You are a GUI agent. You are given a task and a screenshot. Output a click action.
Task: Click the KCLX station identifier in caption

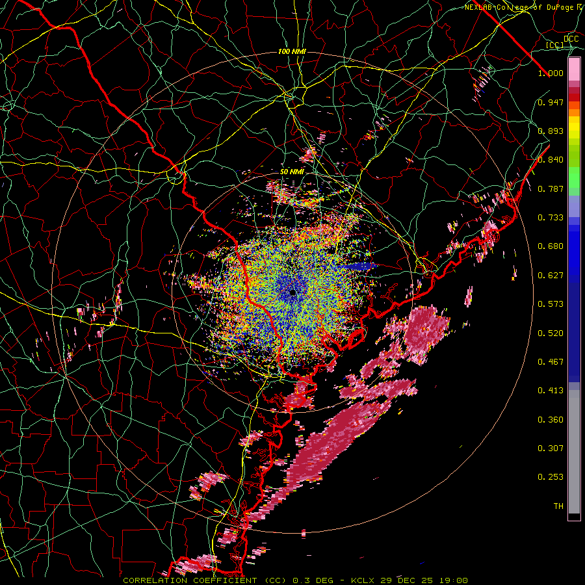click(x=363, y=580)
